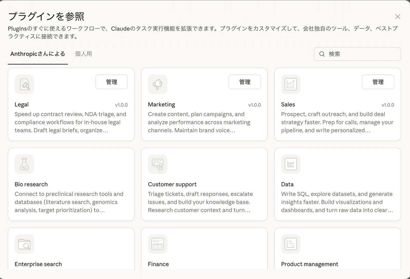Open the Customer support plugin description
The width and height of the screenshot is (410, 279).
coord(201,202)
